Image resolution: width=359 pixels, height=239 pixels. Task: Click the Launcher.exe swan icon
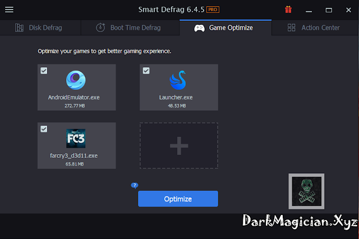pos(178,80)
